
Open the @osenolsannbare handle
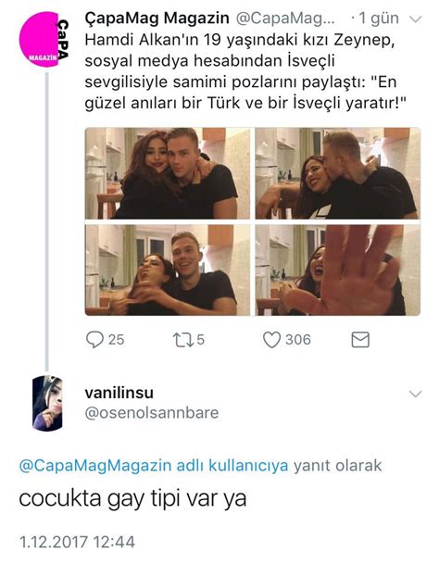152,413
